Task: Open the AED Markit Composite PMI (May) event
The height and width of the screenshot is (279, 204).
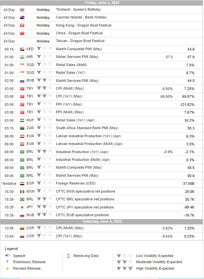Action: 79,49
